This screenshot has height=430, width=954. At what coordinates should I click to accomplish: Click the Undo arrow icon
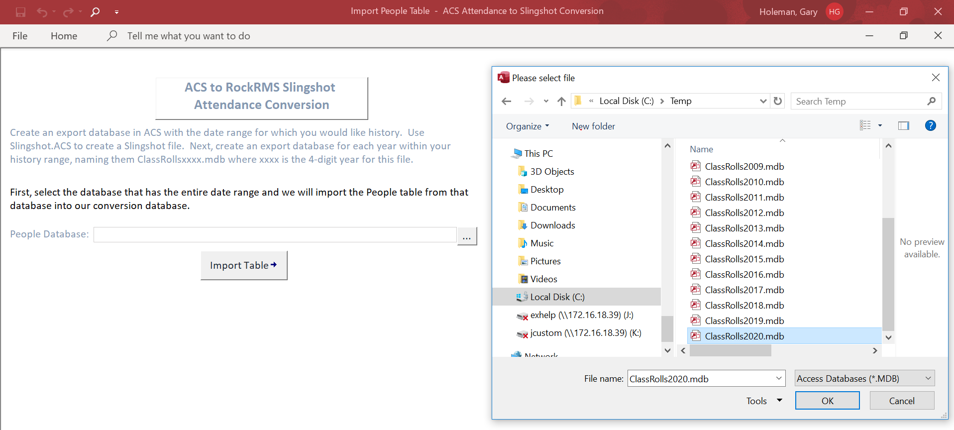[x=42, y=12]
